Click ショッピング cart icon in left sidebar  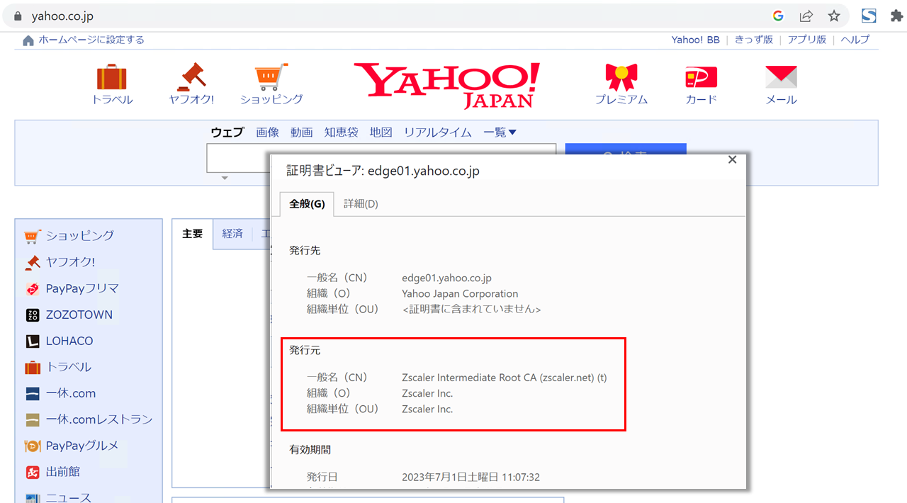(32, 236)
